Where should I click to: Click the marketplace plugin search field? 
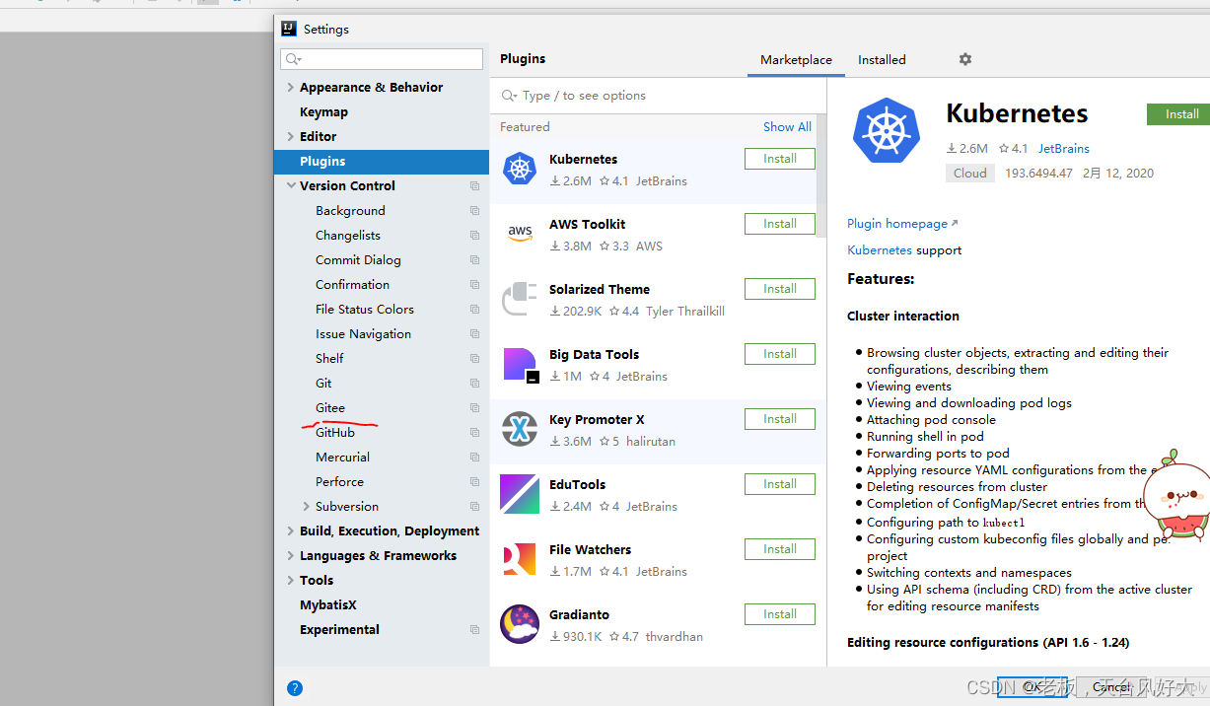click(658, 96)
